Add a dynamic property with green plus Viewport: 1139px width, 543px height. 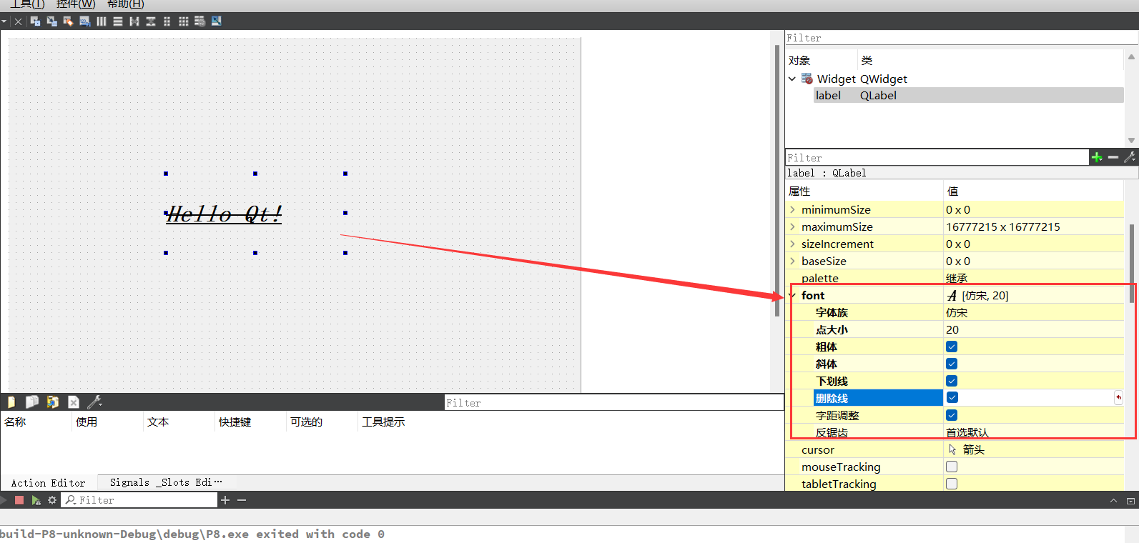[x=1097, y=157]
